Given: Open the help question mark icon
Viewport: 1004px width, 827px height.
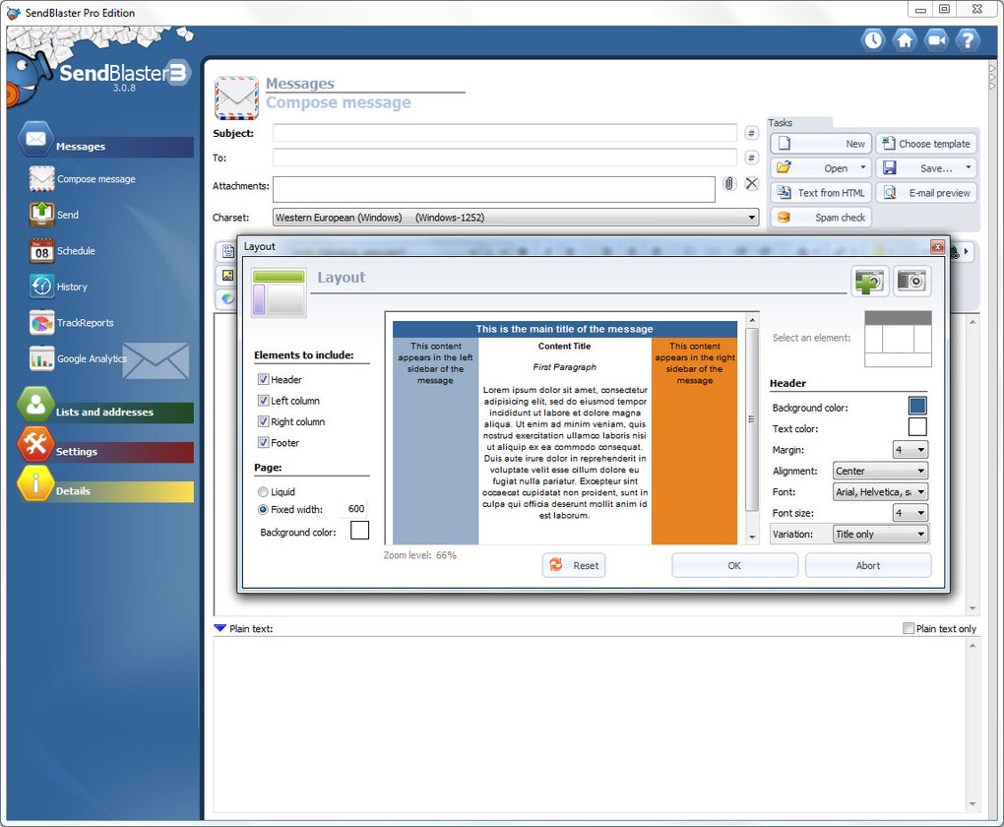Looking at the screenshot, I should [x=968, y=39].
